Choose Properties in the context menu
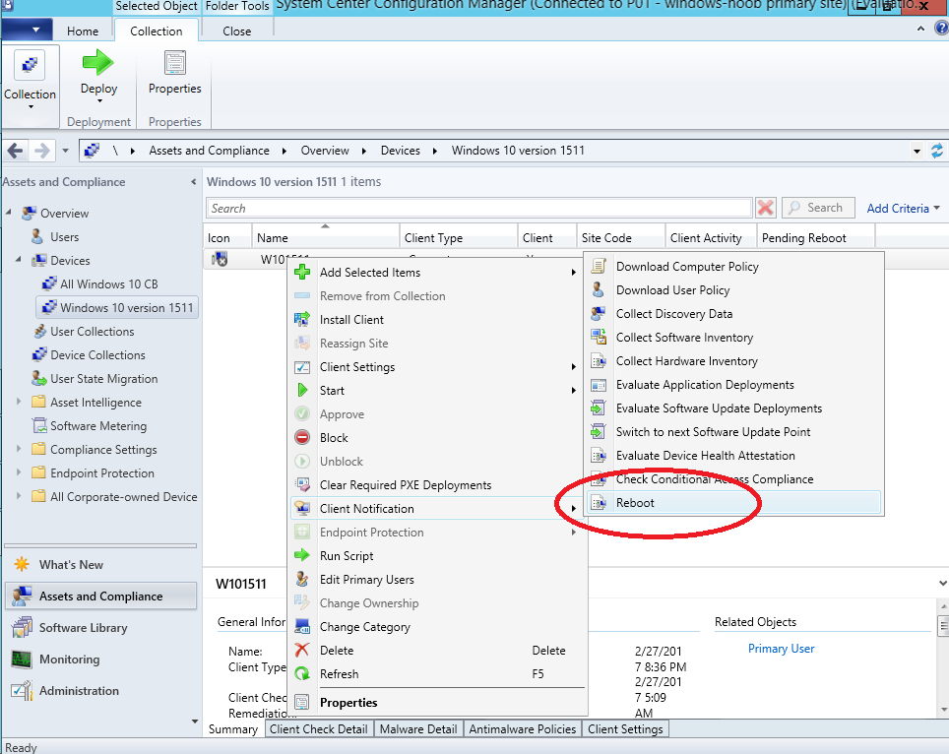Screen dimensions: 949x754 (436, 702)
